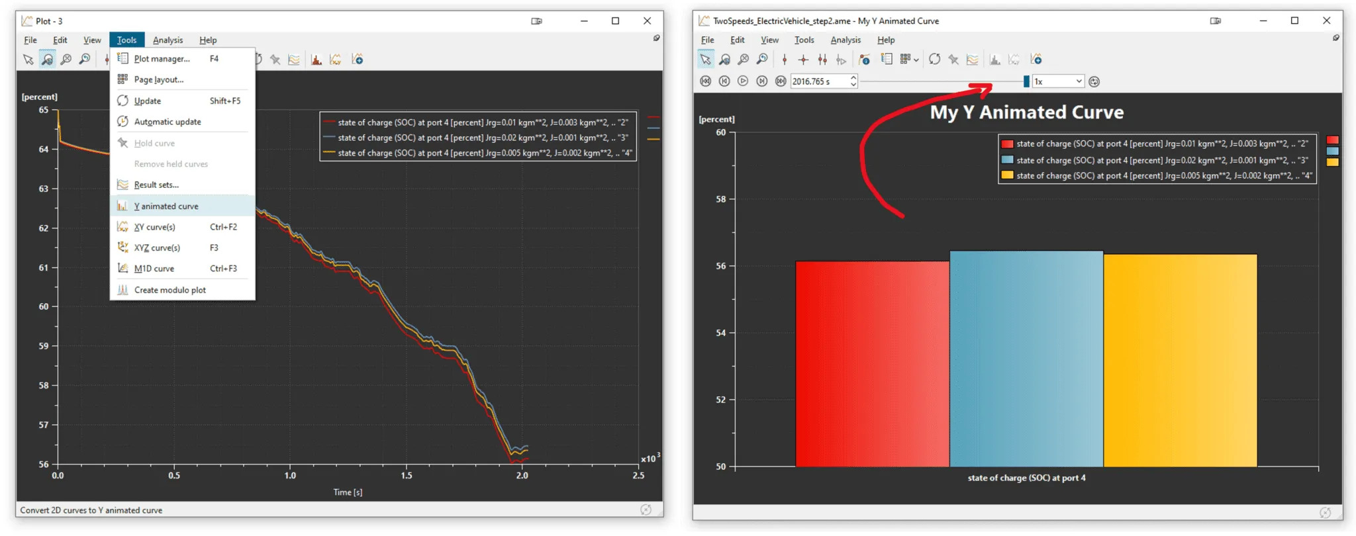The height and width of the screenshot is (536, 1356).
Task: Click the zoom fit icon in right window toolbar
Action: click(744, 60)
